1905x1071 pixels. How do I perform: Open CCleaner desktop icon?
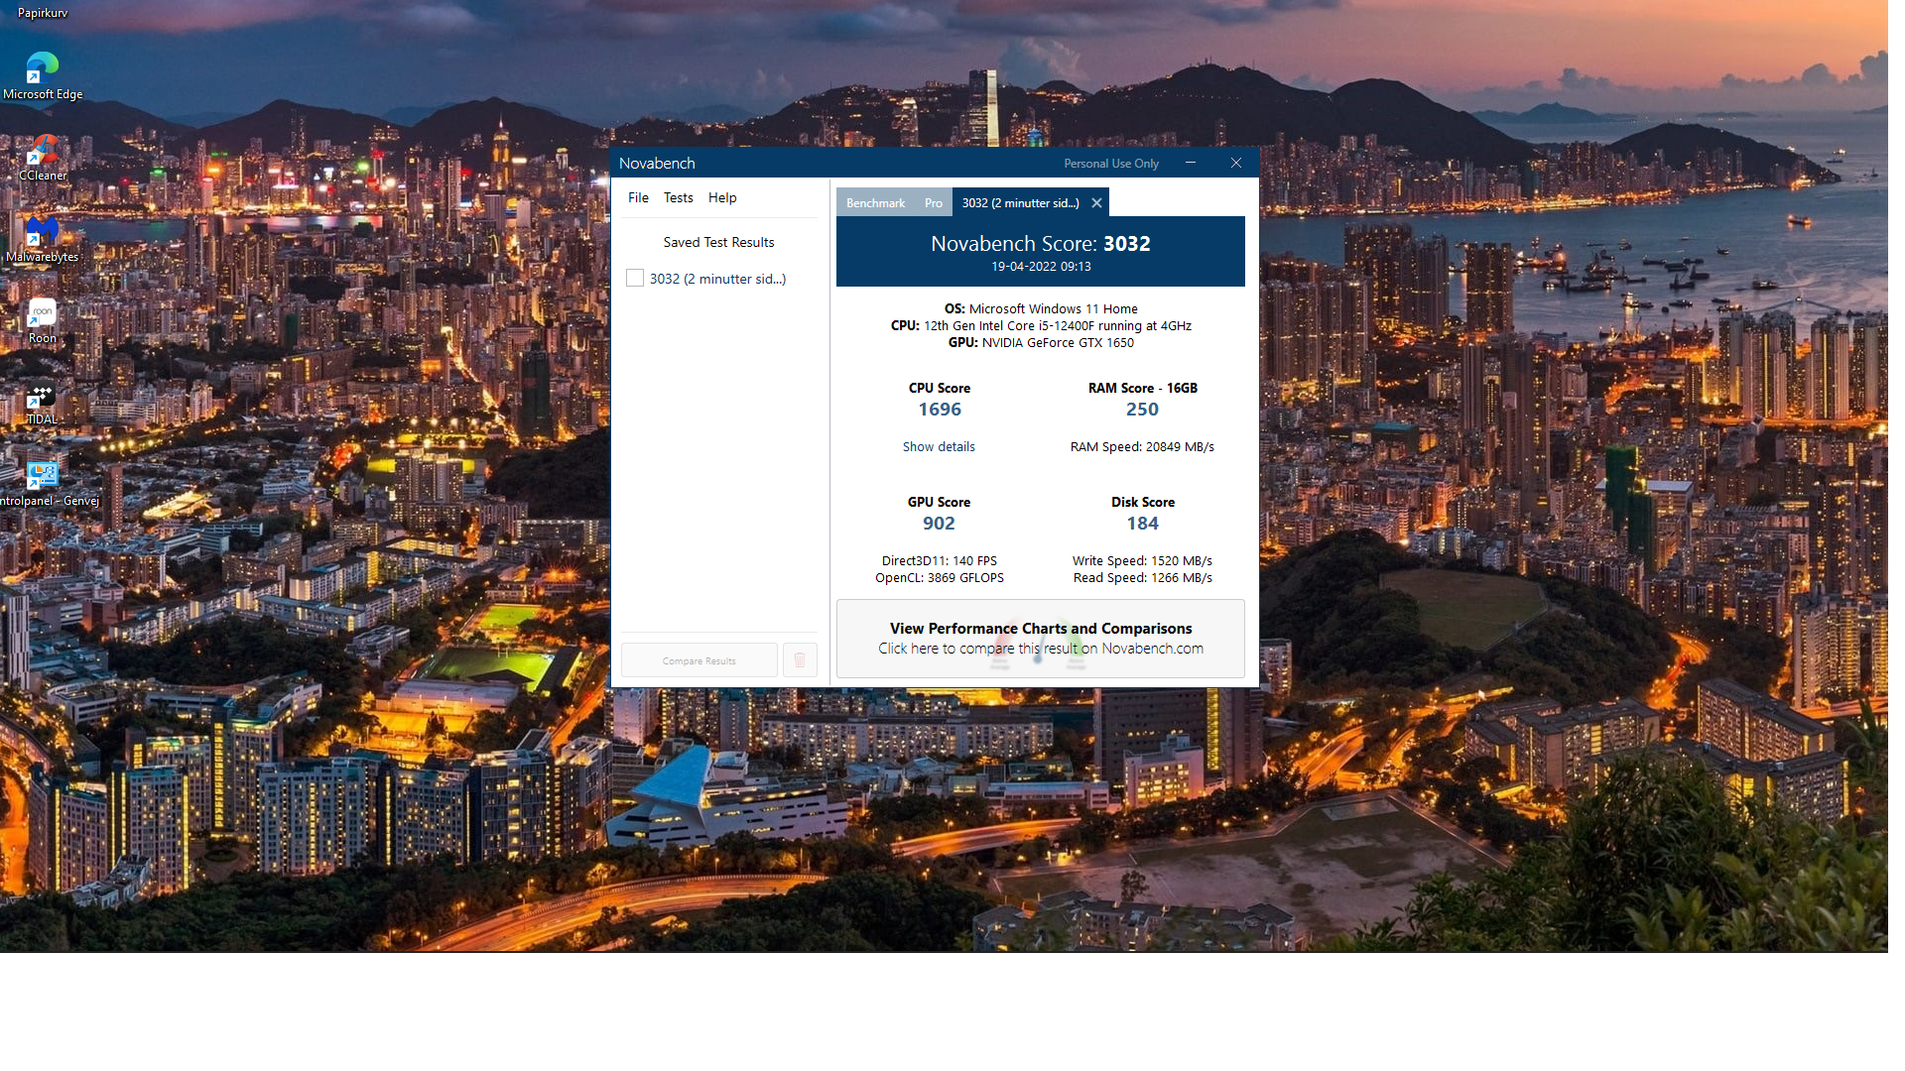coord(42,151)
